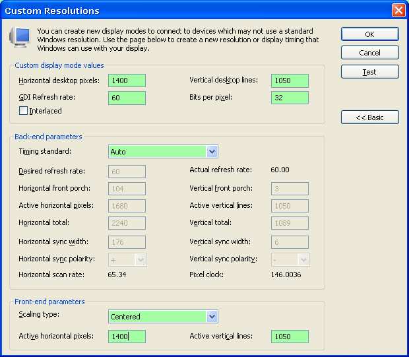The image size is (409, 357).
Task: Click into the GDI Refresh rate field
Action: (x=127, y=98)
